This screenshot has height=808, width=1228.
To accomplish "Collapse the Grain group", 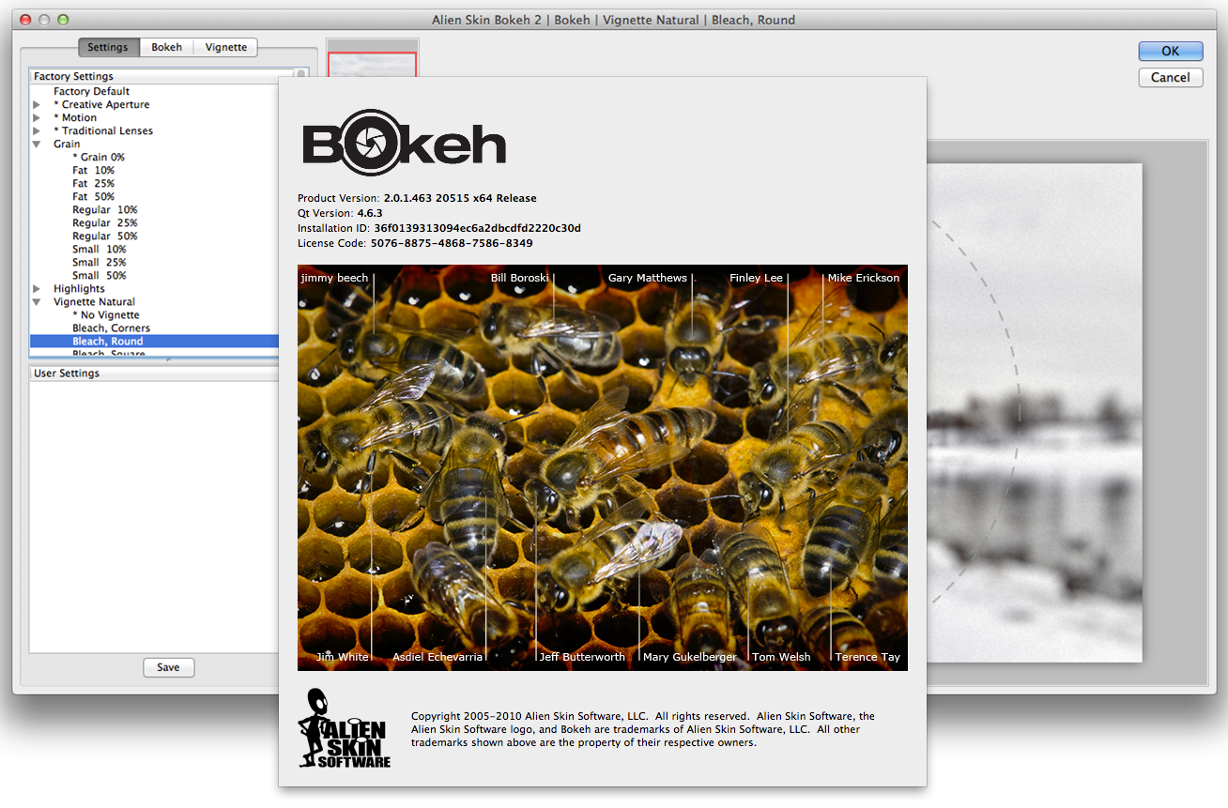I will (37, 145).
